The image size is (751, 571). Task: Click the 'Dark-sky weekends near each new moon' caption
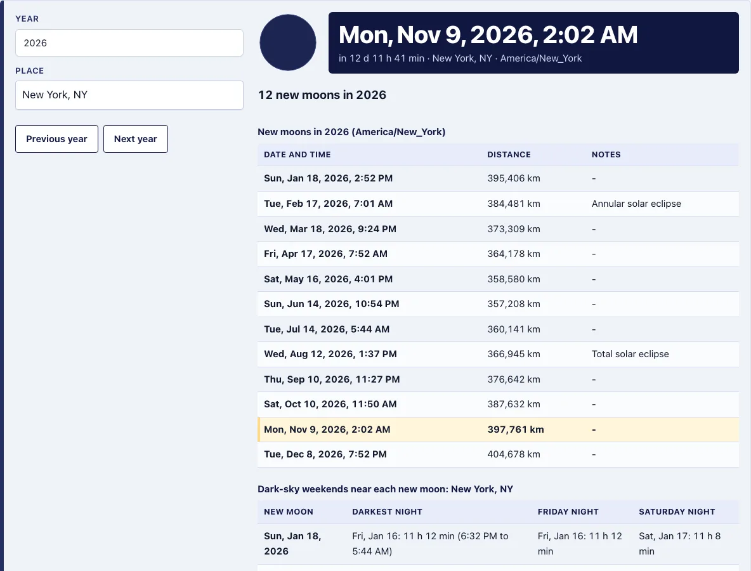[x=385, y=489]
